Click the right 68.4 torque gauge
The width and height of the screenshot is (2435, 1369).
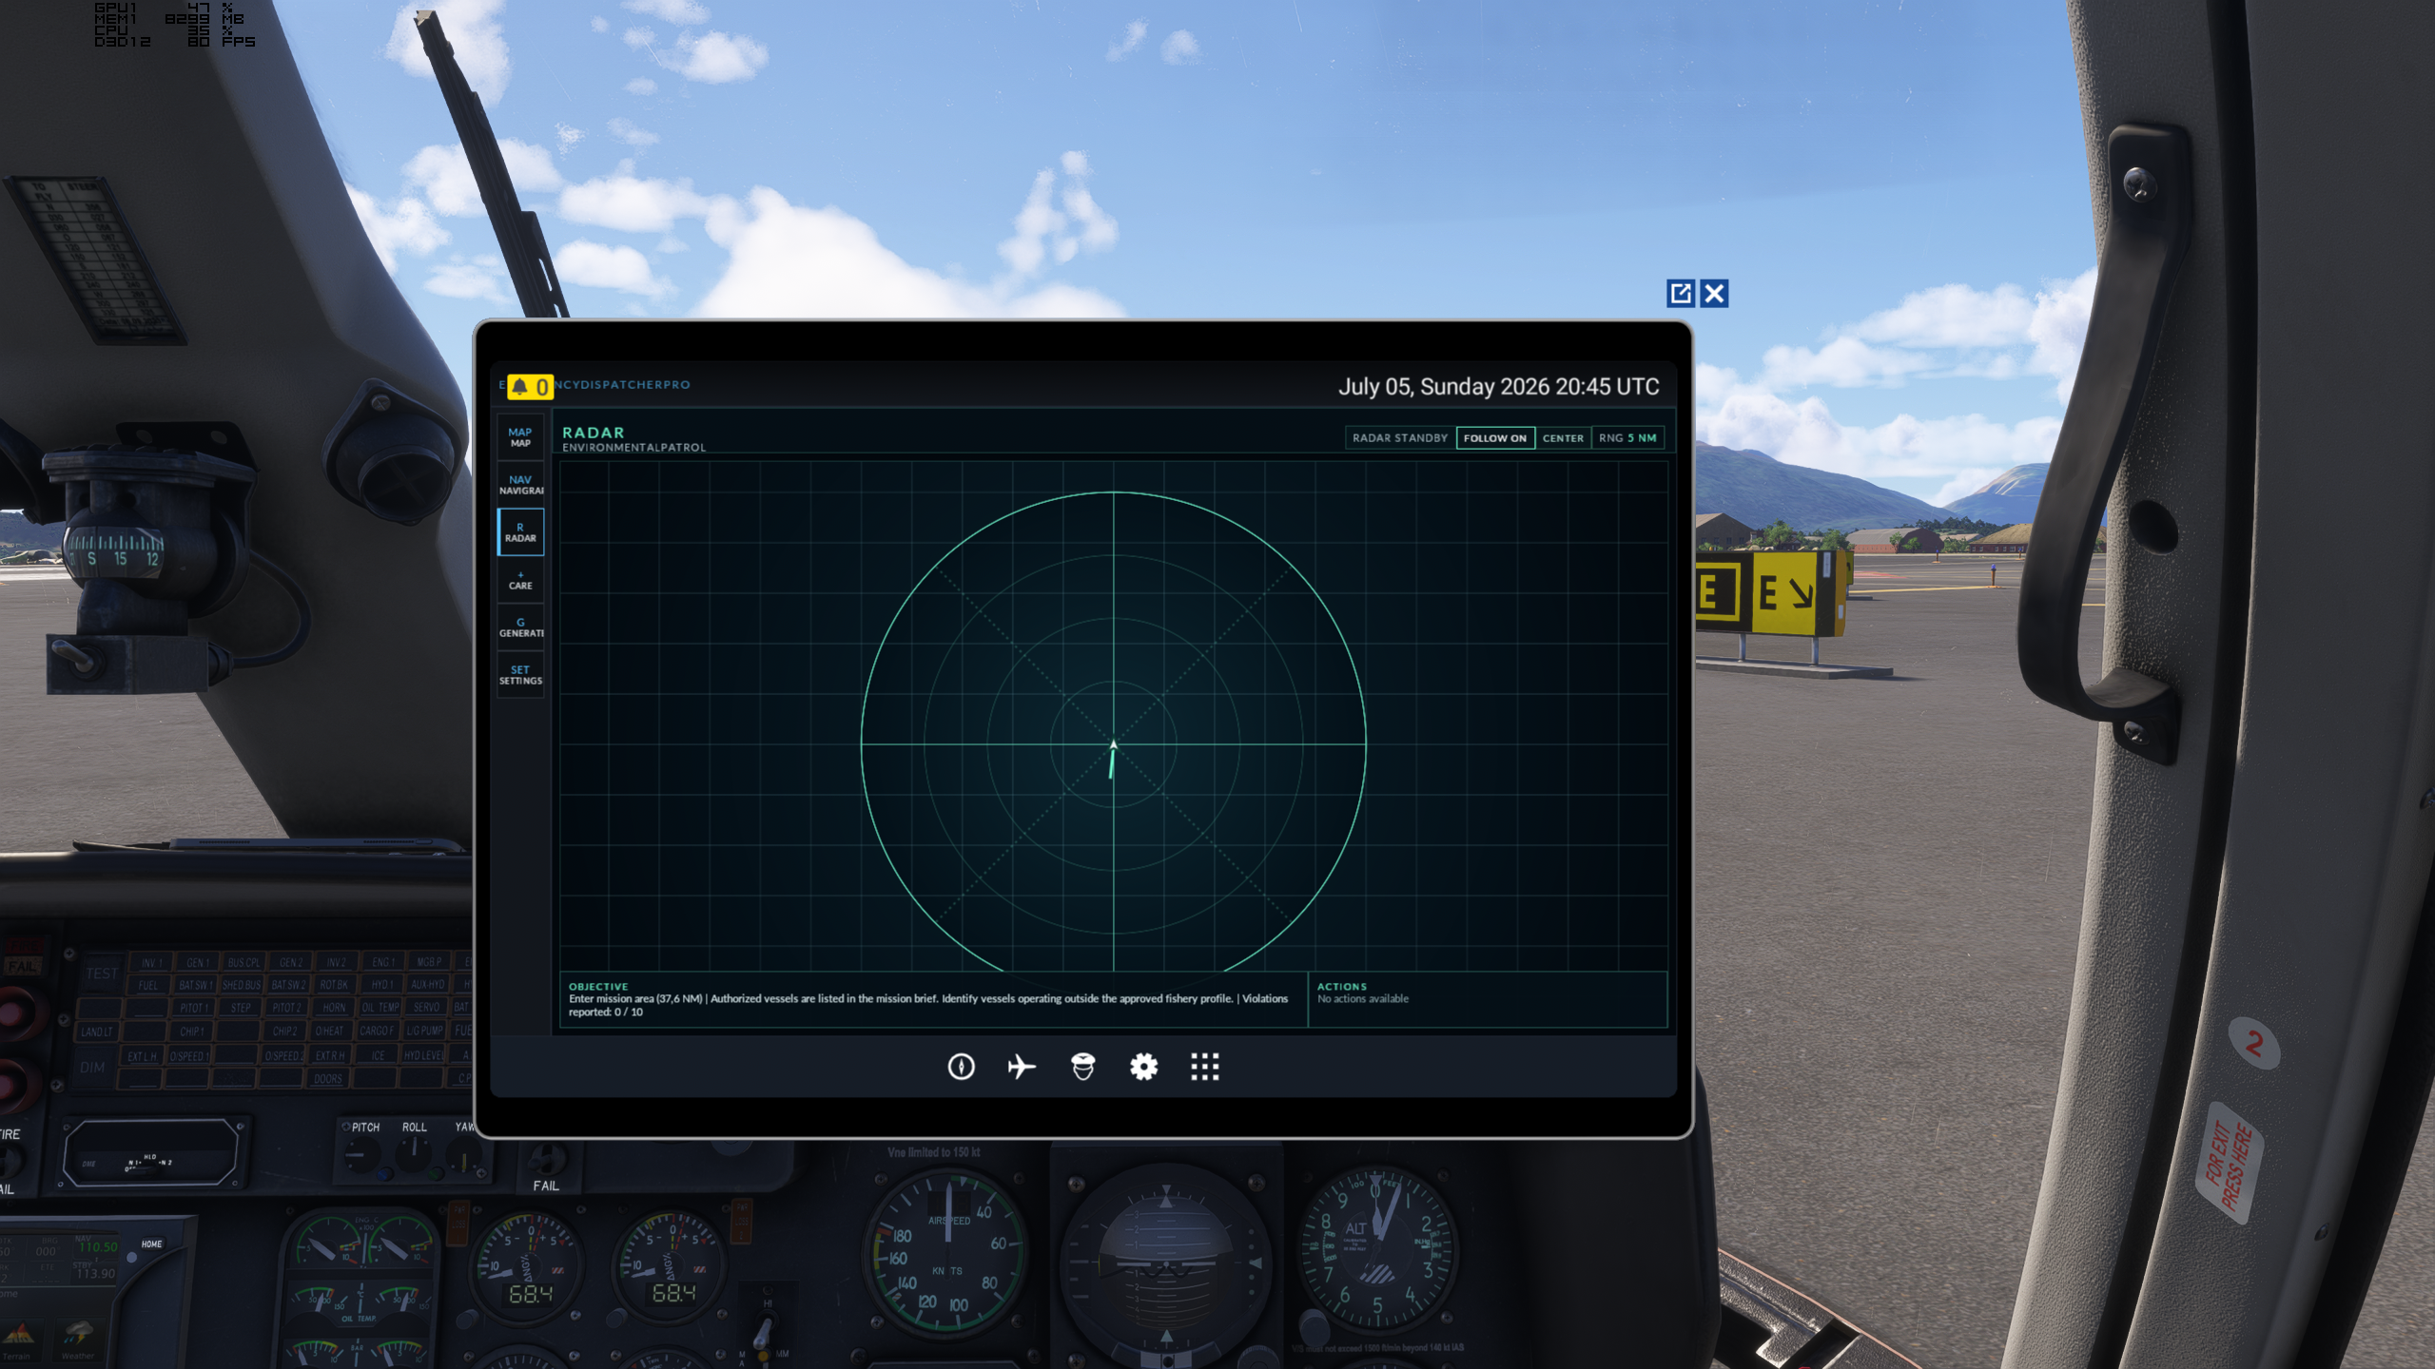coord(671,1270)
